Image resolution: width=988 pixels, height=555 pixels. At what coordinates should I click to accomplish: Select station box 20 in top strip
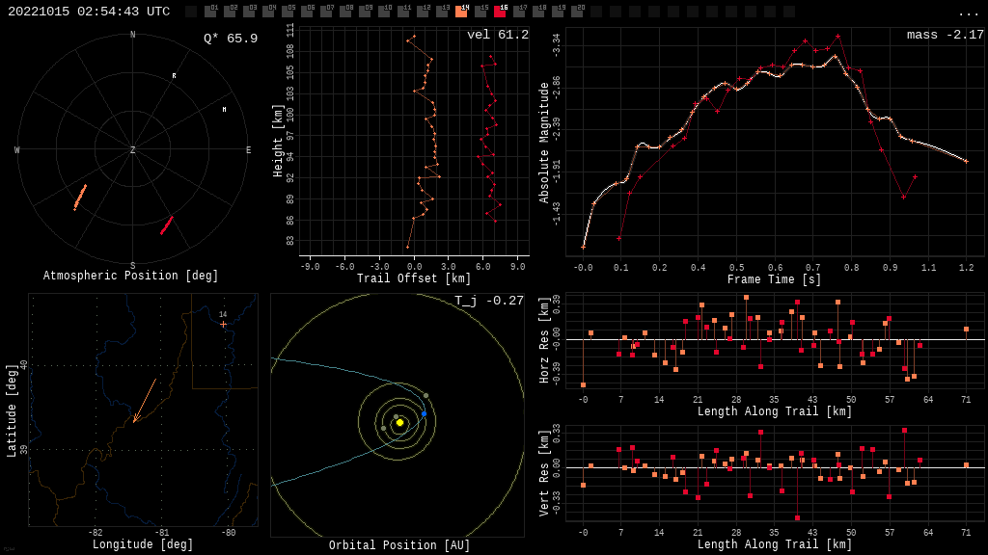[578, 12]
